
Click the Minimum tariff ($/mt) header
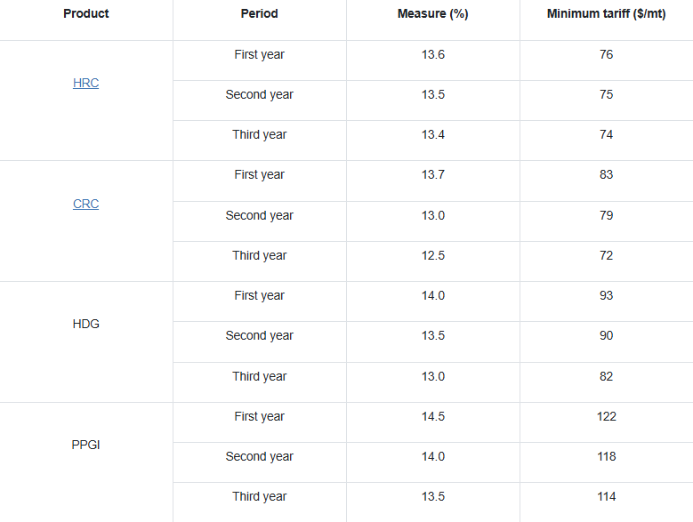[606, 13]
